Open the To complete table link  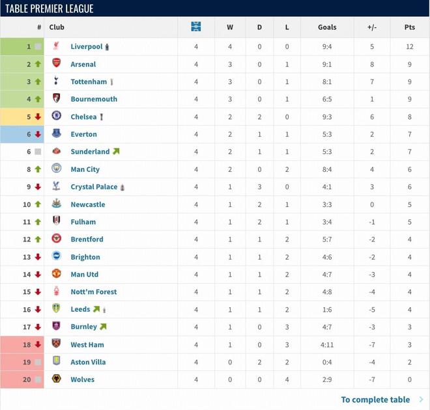(x=375, y=399)
